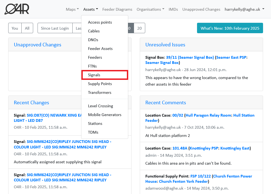Open Supply Points menu entry
This screenshot has height=194, width=271.
click(x=105, y=84)
